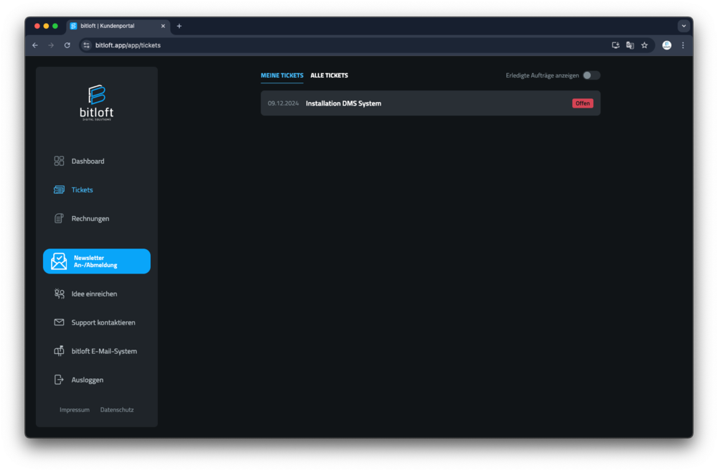Open the Installation DMS System ticket
This screenshot has height=471, width=718.
tap(430, 103)
